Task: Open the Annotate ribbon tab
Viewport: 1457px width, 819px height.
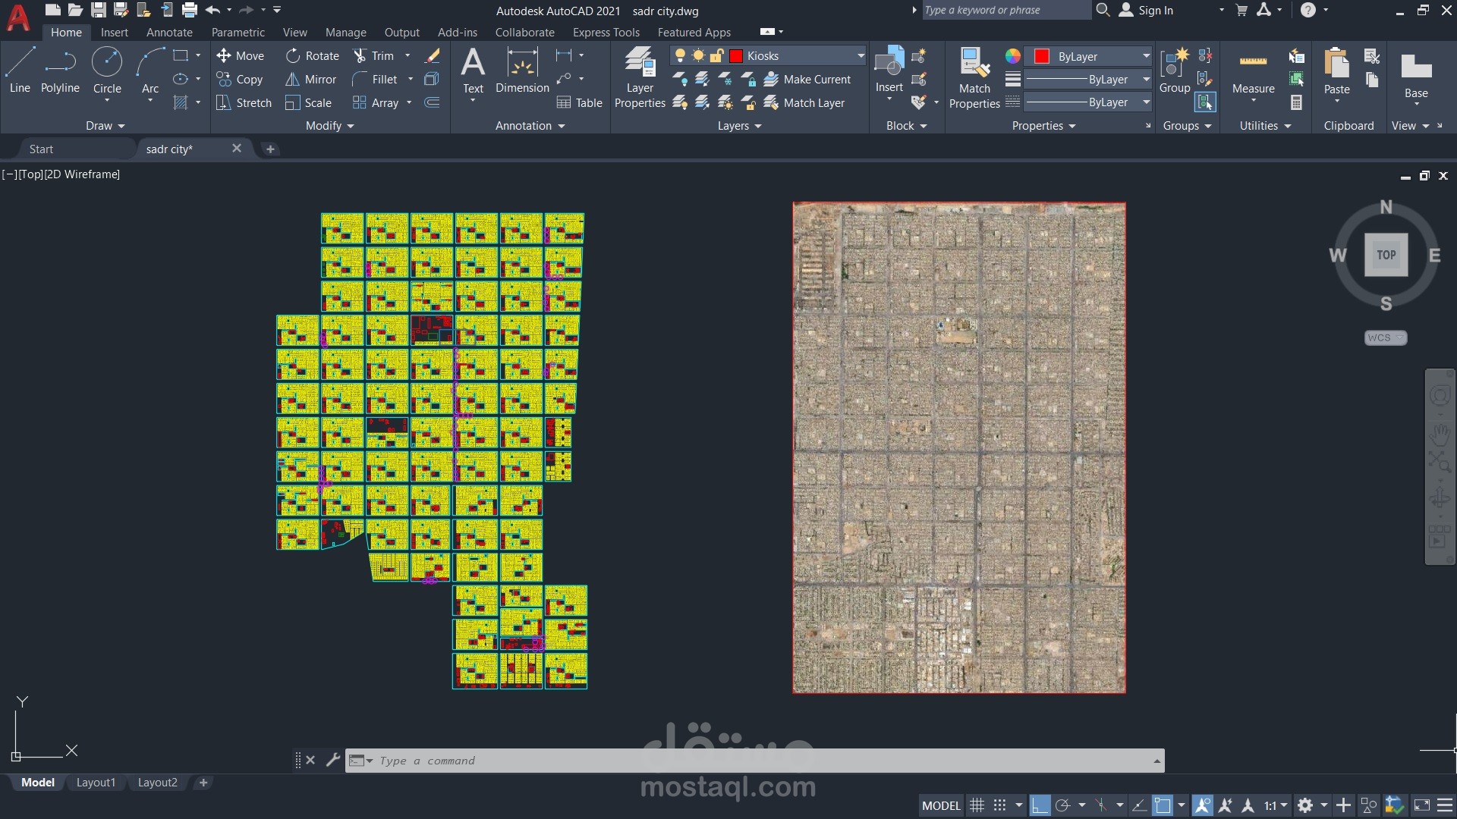Action: pyautogui.click(x=169, y=32)
